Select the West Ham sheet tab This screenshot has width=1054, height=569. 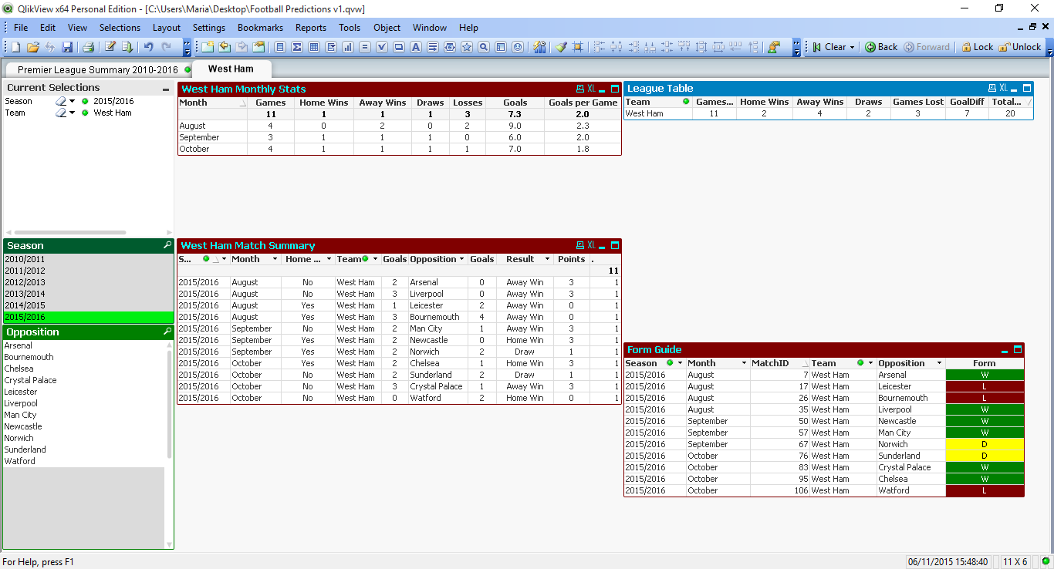231,69
